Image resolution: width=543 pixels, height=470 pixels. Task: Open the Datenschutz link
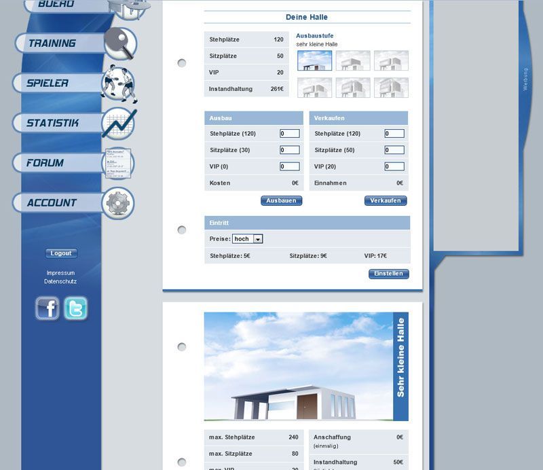(x=60, y=281)
